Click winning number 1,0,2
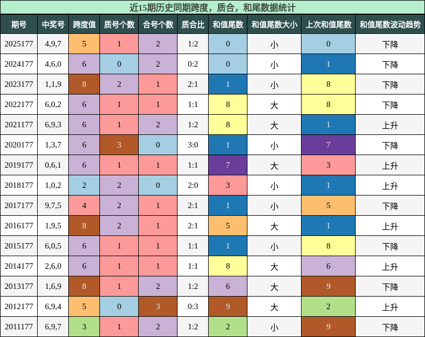 (53, 185)
